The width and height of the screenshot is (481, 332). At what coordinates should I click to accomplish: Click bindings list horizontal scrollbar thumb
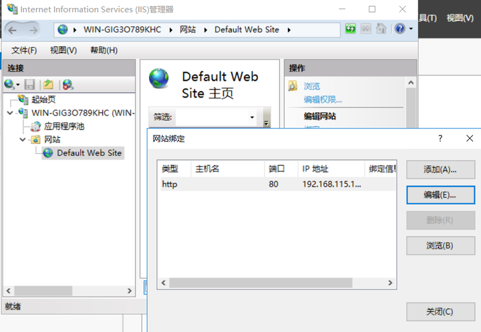[x=261, y=283]
